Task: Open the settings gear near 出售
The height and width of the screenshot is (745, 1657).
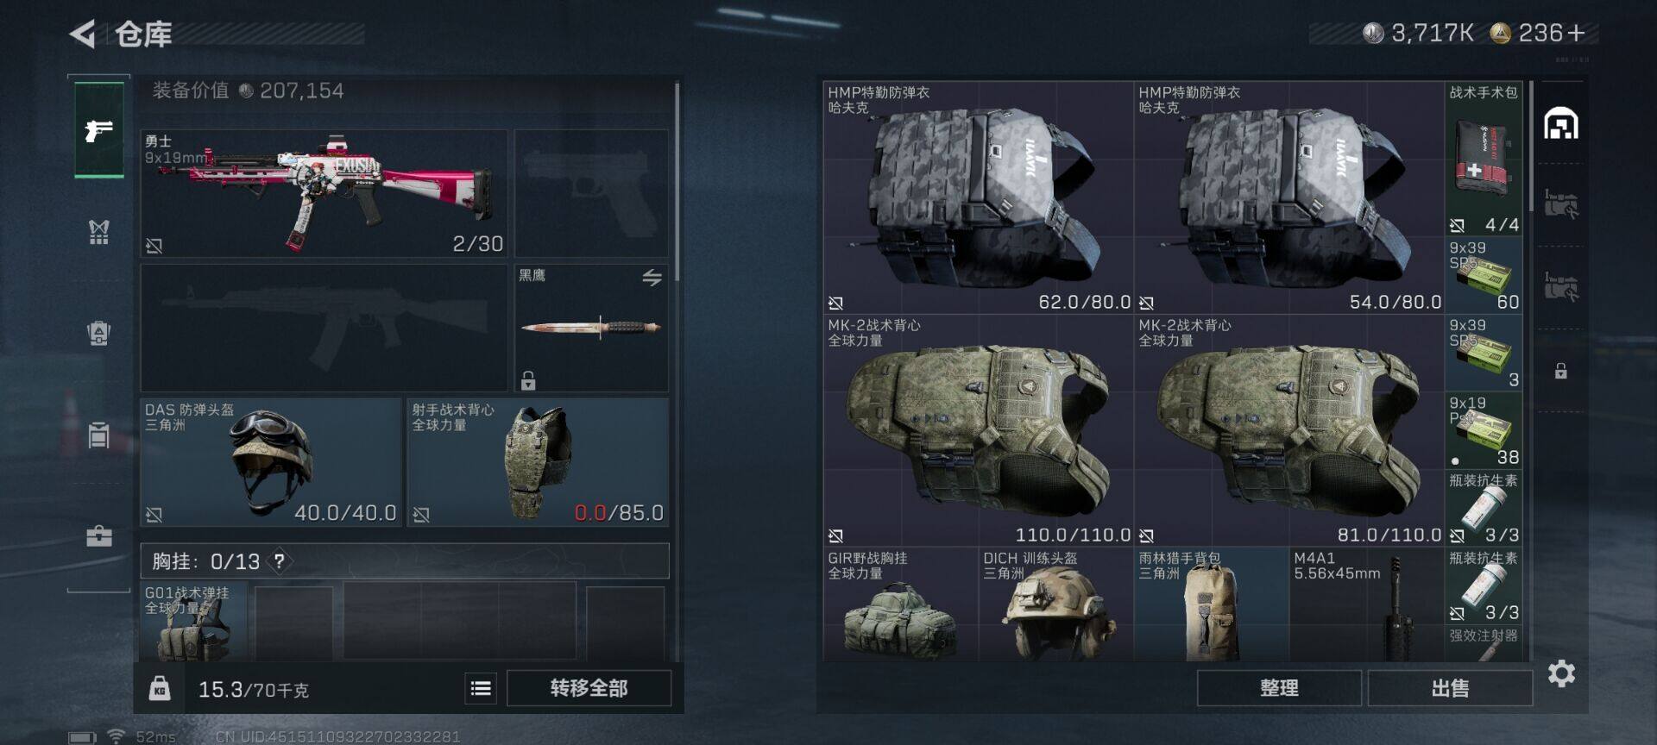Action: (x=1561, y=673)
